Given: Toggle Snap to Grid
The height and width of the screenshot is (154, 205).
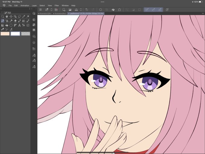Looking at the screenshot, I should pos(160,10).
